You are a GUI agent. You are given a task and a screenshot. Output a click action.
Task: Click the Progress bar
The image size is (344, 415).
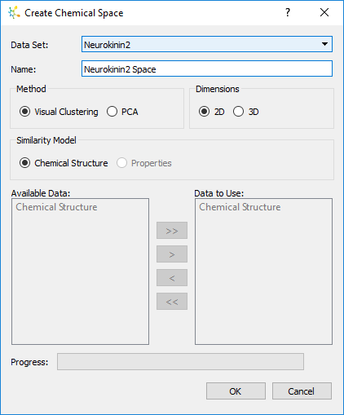tap(180, 362)
